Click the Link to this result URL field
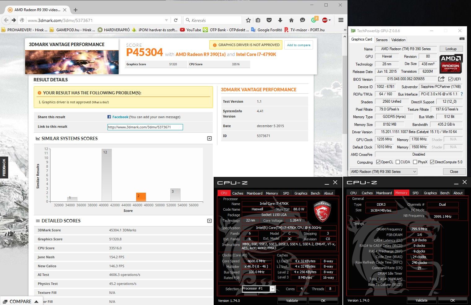The image size is (471, 305). (145, 127)
